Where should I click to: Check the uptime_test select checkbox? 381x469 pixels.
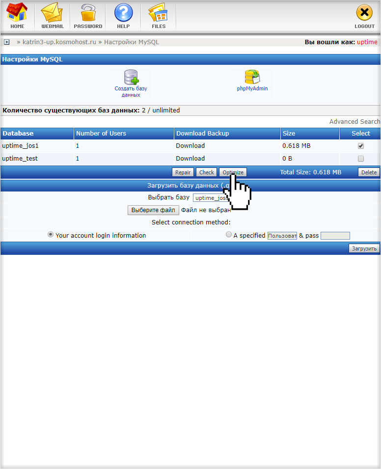(x=361, y=159)
